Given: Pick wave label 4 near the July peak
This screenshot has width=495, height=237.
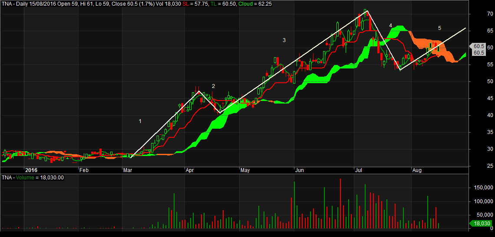Looking at the screenshot, I should pos(391,26).
